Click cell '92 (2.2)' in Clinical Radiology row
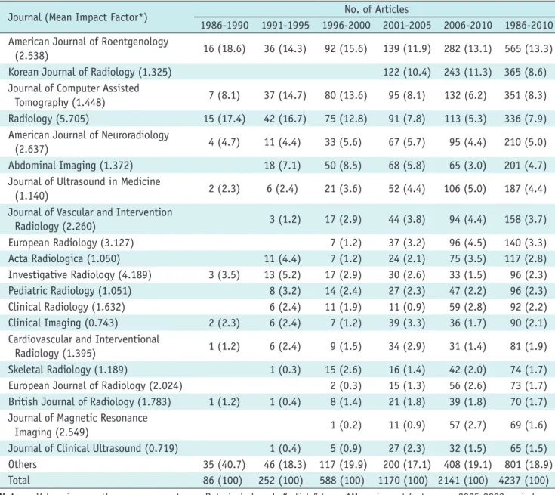 [x=529, y=308]
